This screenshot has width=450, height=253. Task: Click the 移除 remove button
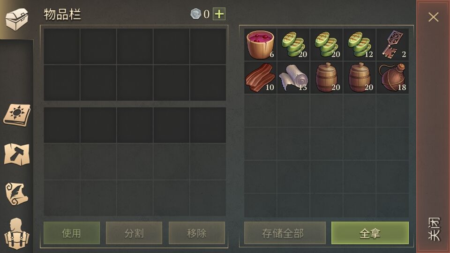[x=196, y=233]
